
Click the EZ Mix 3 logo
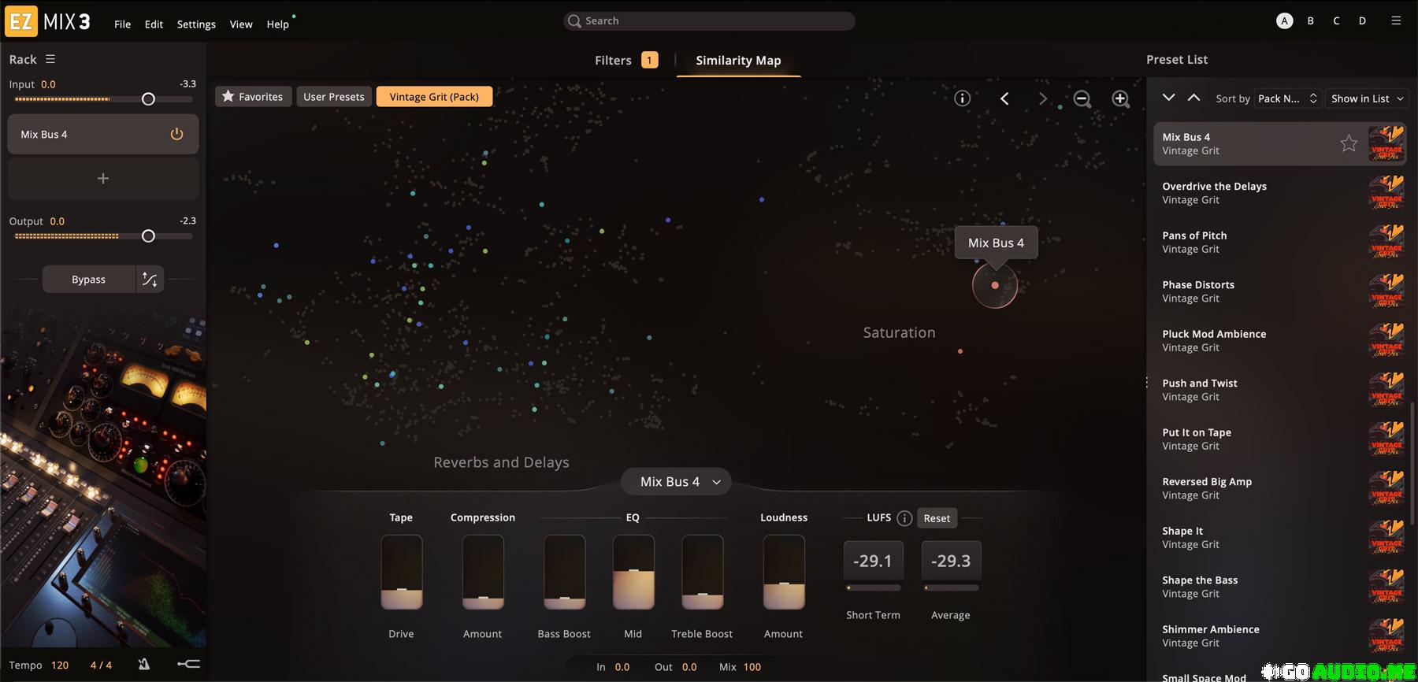coord(48,21)
